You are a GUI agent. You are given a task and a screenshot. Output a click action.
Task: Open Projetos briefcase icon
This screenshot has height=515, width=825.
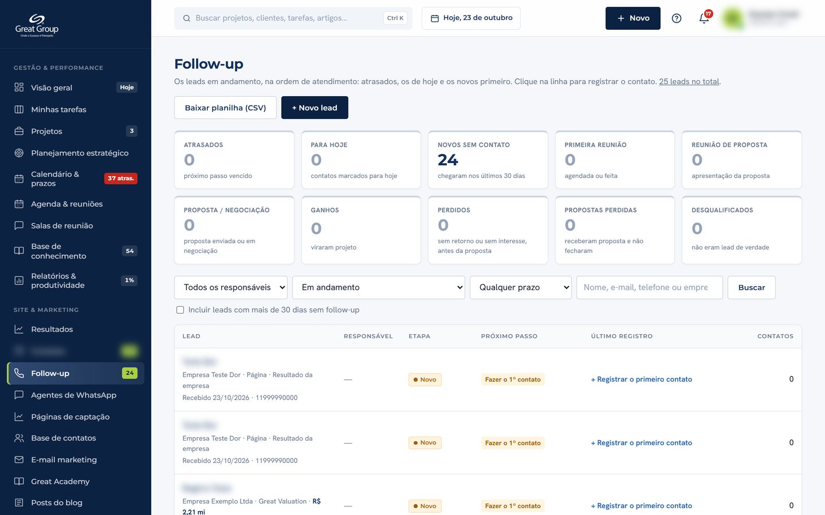19,131
